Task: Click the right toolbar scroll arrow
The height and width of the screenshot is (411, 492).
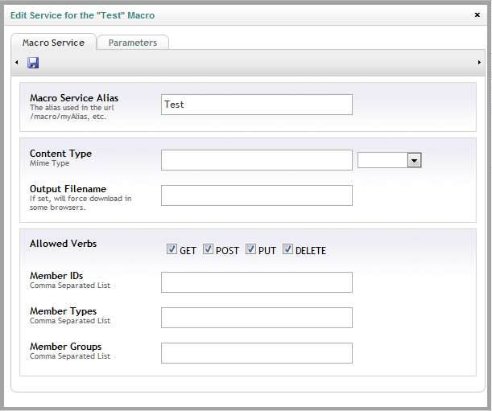Action: [479, 63]
